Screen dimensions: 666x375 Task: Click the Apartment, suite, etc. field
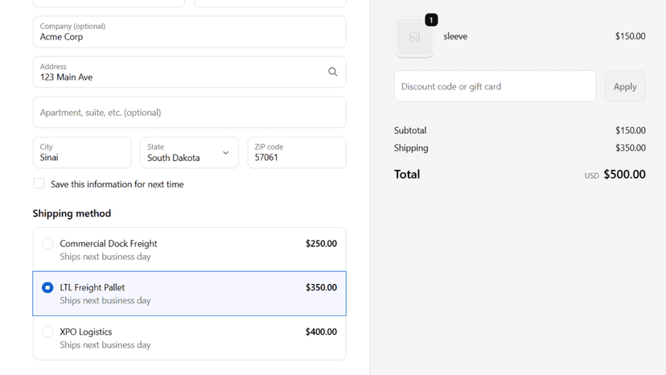[x=190, y=112]
